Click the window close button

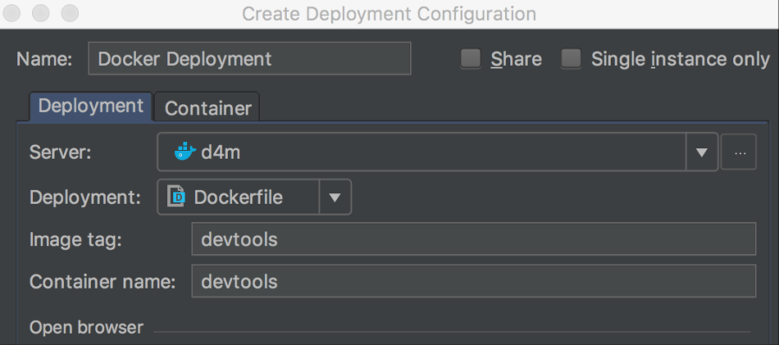pos(12,13)
